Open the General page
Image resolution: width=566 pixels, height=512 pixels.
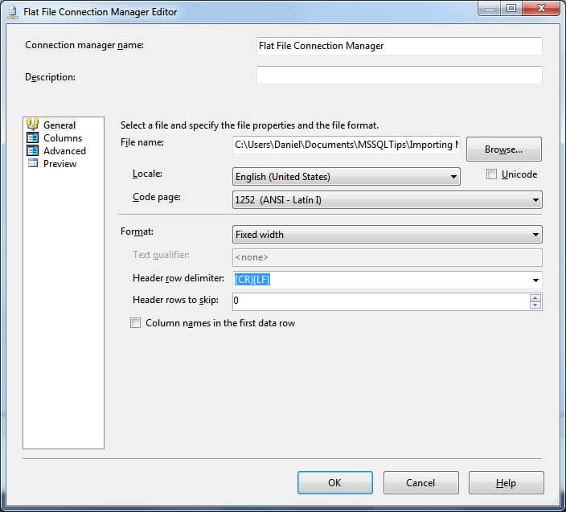(59, 125)
